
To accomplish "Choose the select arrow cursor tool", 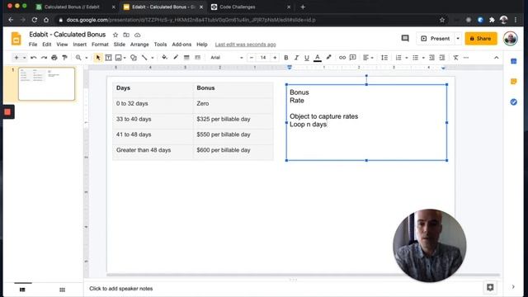I will coord(98,58).
